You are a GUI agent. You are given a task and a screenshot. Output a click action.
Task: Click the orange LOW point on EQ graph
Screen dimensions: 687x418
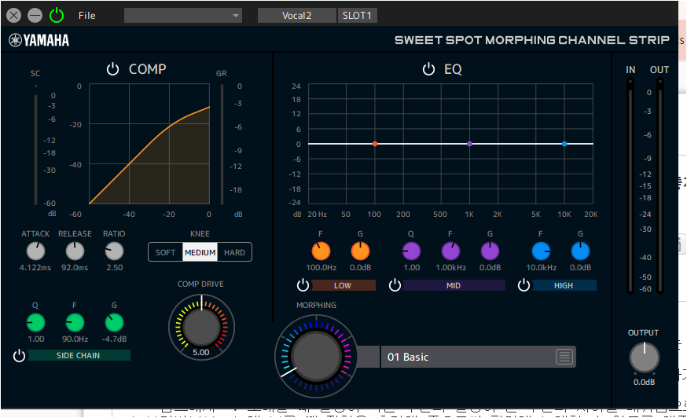[x=375, y=144]
